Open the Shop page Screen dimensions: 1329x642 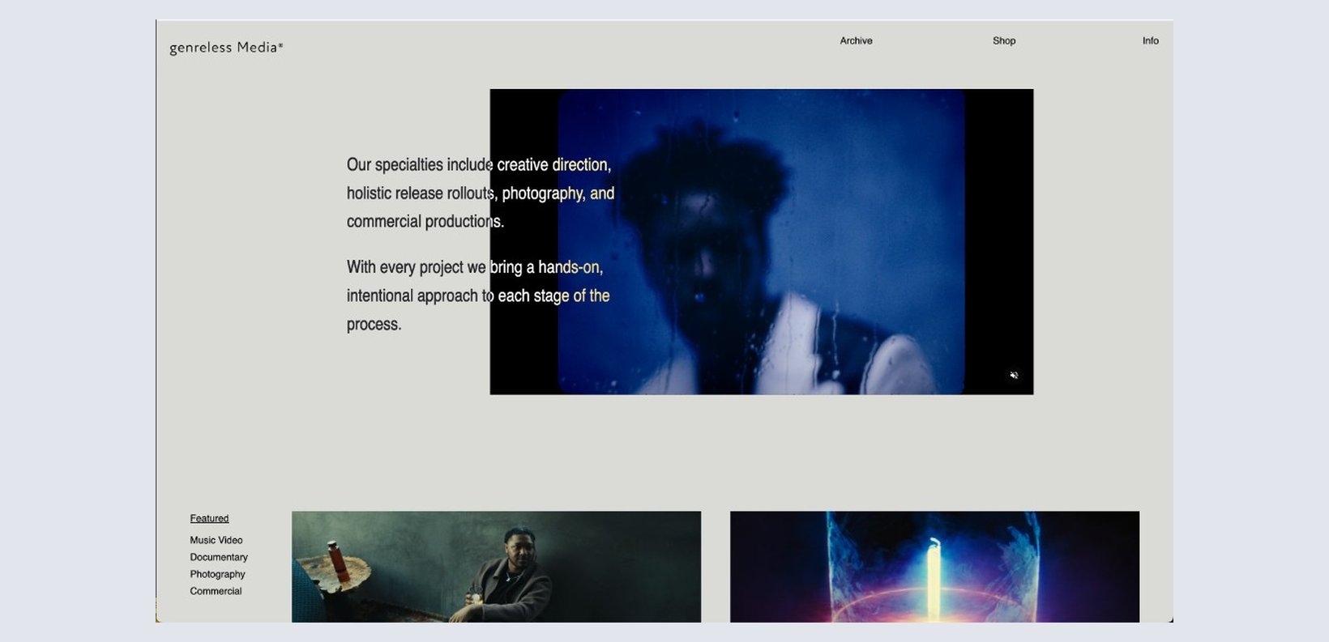point(1004,40)
